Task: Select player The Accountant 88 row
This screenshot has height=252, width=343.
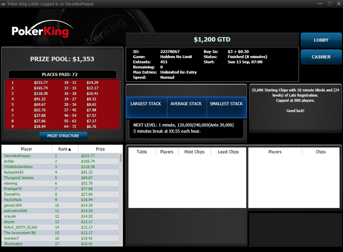Action: tap(60, 233)
